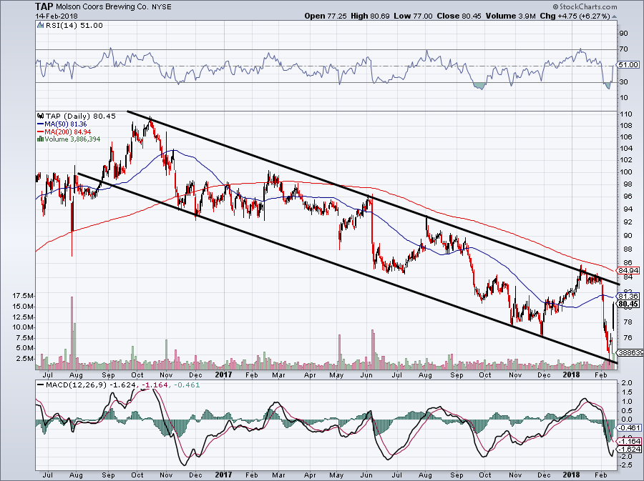644x481 pixels.
Task: Click the Open 77.25 value
Action: click(326, 16)
